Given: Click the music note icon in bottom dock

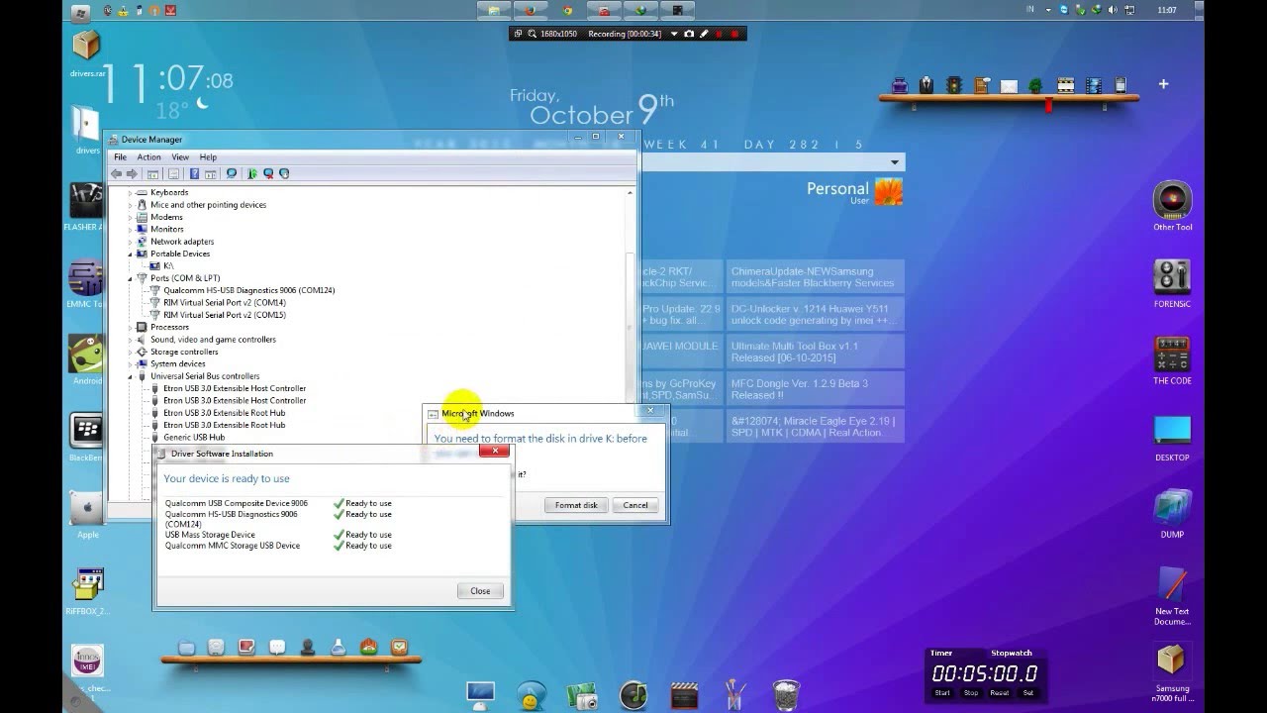Looking at the screenshot, I should (633, 695).
